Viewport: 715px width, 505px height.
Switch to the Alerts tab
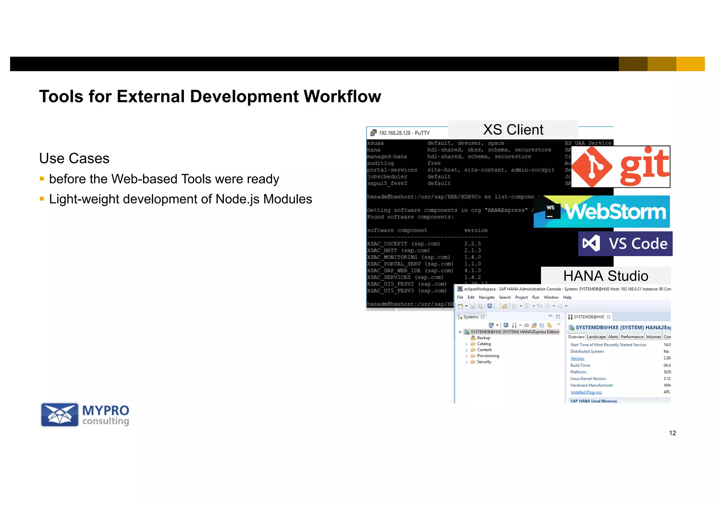tap(613, 337)
